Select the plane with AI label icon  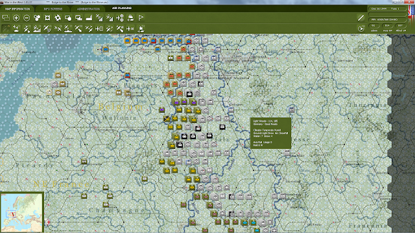(130, 28)
